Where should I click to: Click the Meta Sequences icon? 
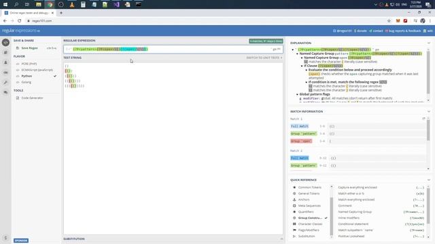click(294, 205)
